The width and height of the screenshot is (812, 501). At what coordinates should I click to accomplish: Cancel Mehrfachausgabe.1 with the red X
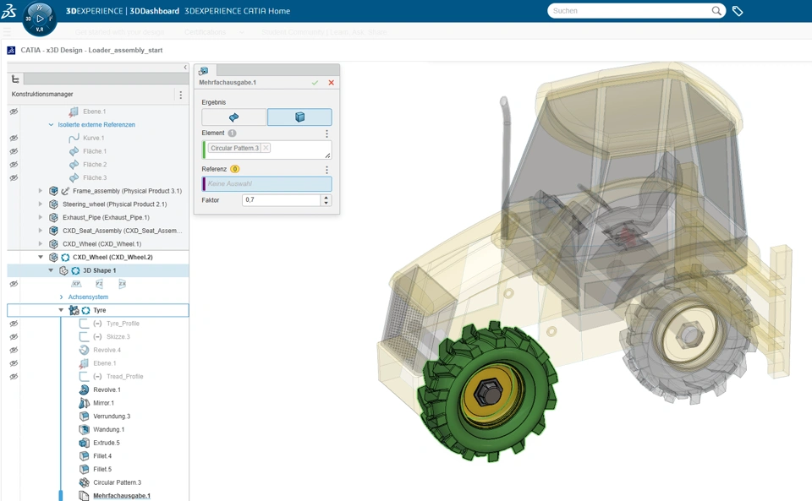pos(332,83)
